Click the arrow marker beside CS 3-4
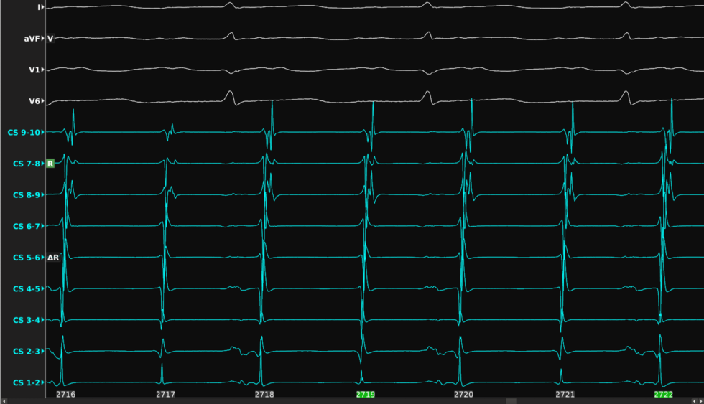704x404 pixels. pyautogui.click(x=44, y=320)
